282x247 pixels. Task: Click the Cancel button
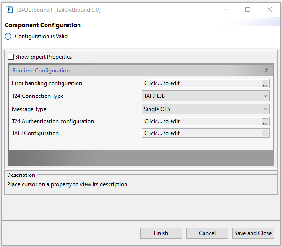click(x=207, y=233)
